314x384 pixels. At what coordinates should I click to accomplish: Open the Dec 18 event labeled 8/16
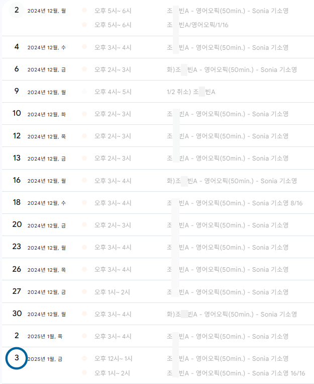tap(235, 203)
